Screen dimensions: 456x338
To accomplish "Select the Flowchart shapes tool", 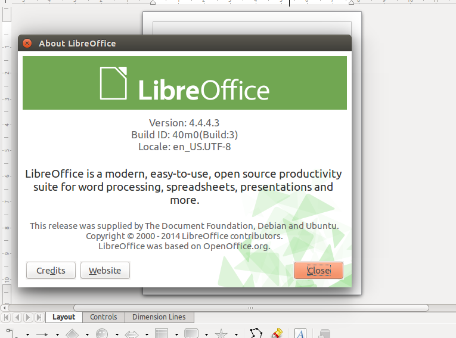I will pos(162,334).
